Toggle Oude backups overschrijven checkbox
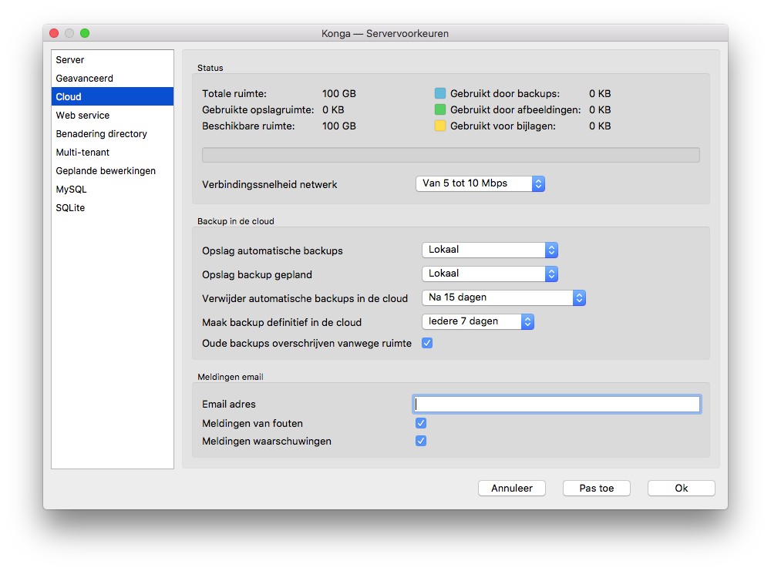The height and width of the screenshot is (571, 771). click(x=427, y=343)
